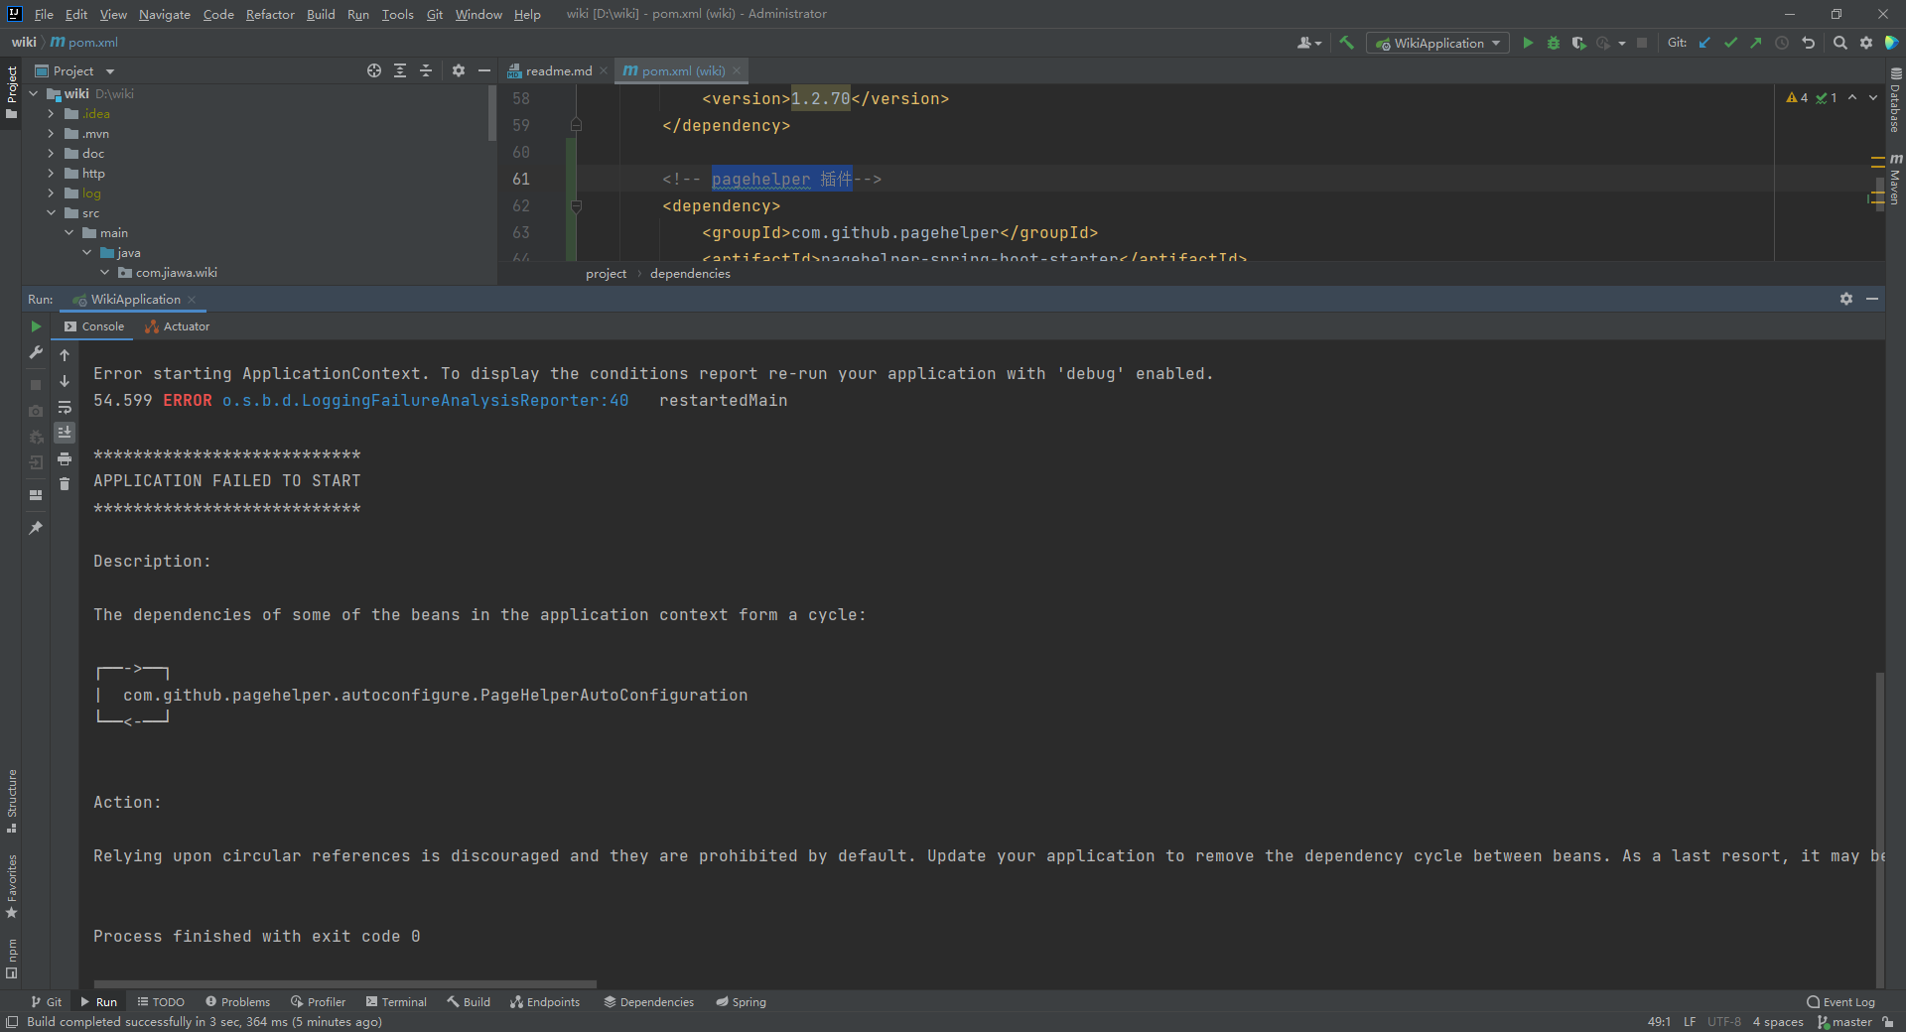
Task: Open the Tools menu
Action: [397, 14]
